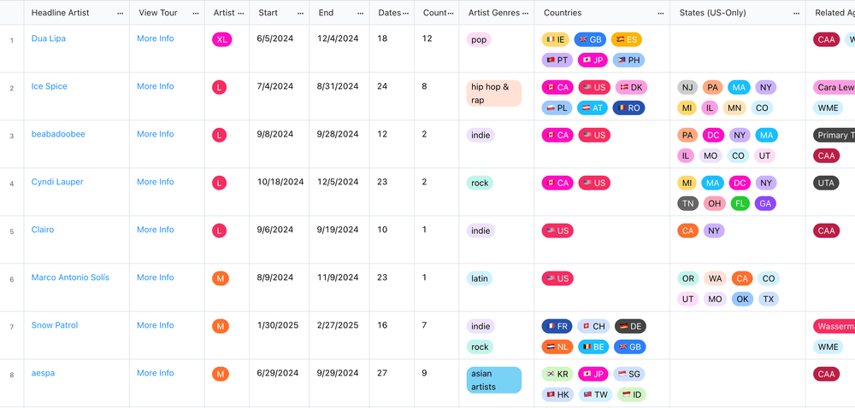Click the UTA agency tag
The height and width of the screenshot is (408, 855).
pos(826,184)
